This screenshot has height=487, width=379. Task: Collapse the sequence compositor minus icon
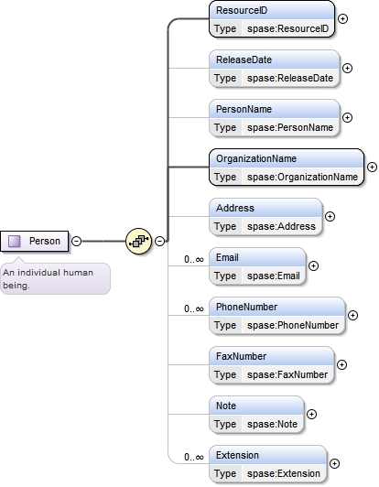[x=159, y=241]
